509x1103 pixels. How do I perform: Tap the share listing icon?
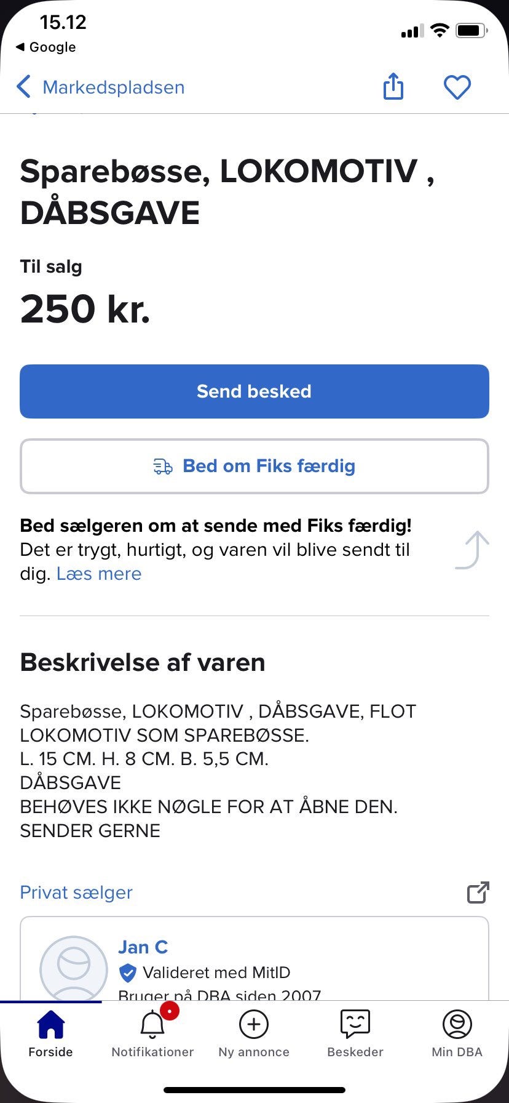393,86
